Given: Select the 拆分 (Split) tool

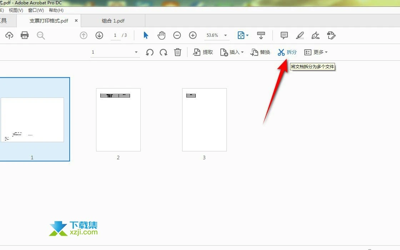Looking at the screenshot, I should click(x=287, y=52).
